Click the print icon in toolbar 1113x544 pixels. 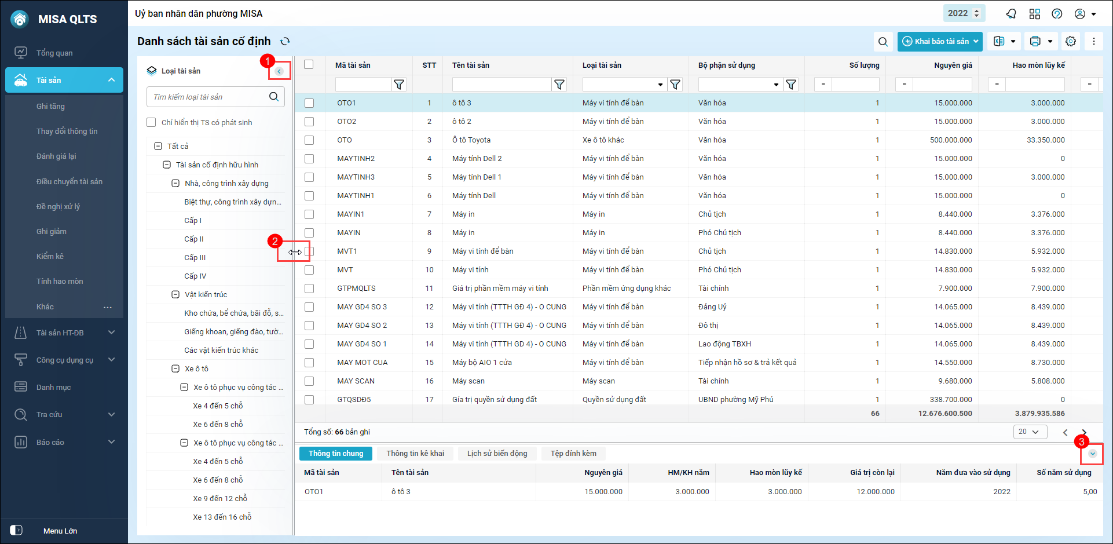(x=1035, y=41)
